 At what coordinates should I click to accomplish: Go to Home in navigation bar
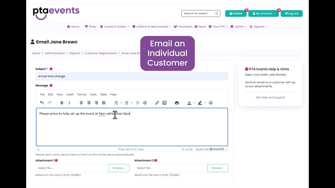[x=73, y=27]
